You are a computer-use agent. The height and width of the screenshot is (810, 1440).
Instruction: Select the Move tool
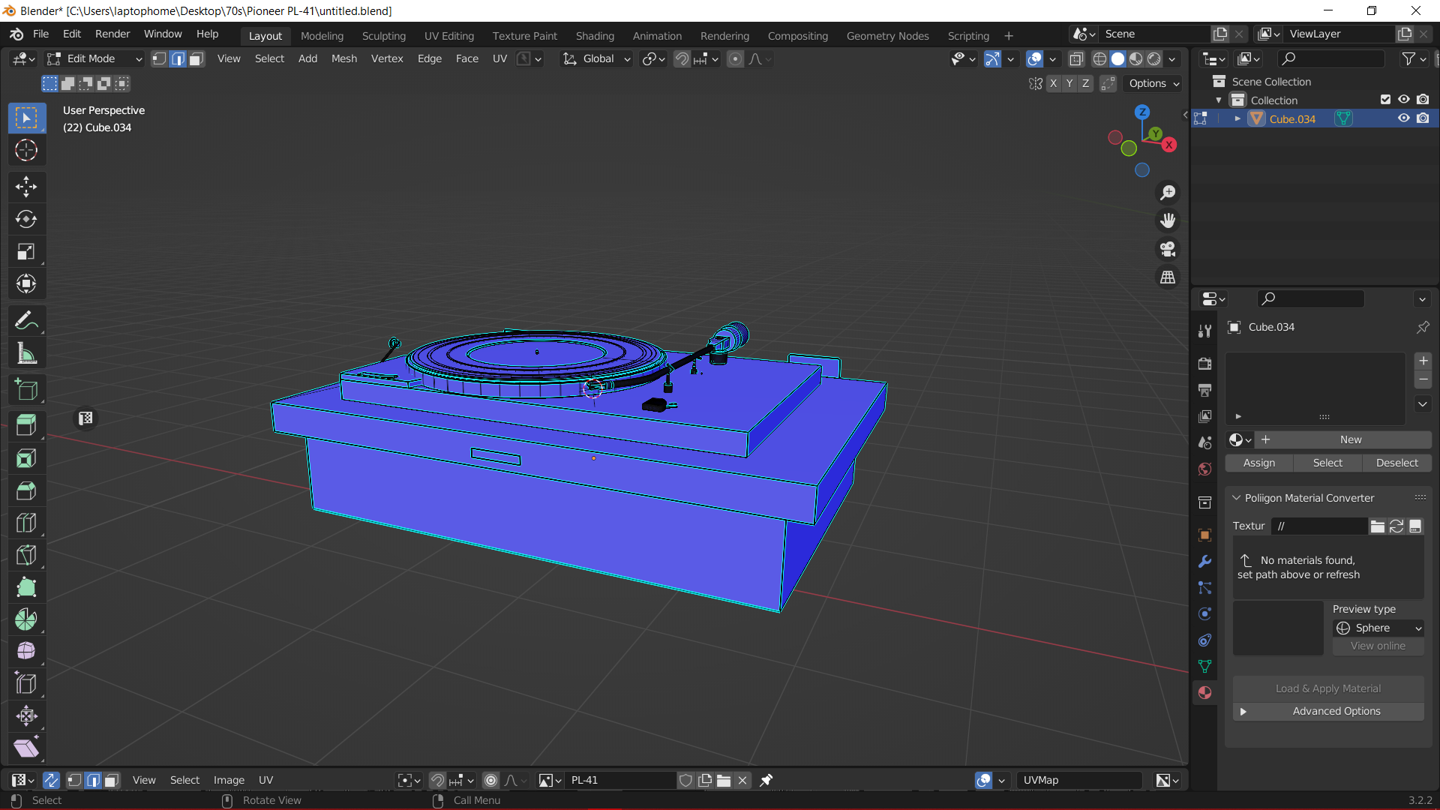point(26,187)
